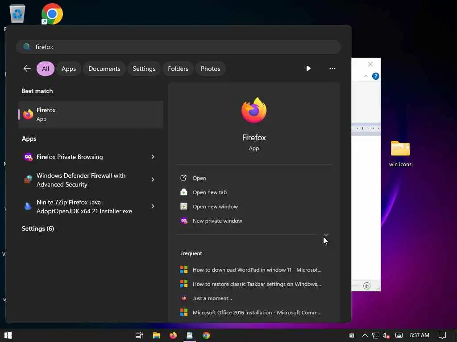Click the Recycle Bin desktop icon
The image size is (457, 342).
(17, 14)
